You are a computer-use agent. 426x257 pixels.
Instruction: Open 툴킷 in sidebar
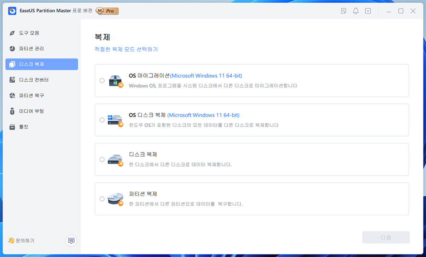point(42,127)
